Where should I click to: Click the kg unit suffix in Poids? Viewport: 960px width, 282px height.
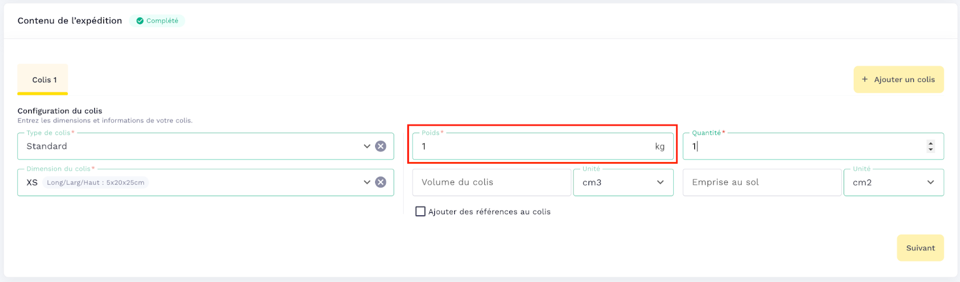[x=659, y=147]
